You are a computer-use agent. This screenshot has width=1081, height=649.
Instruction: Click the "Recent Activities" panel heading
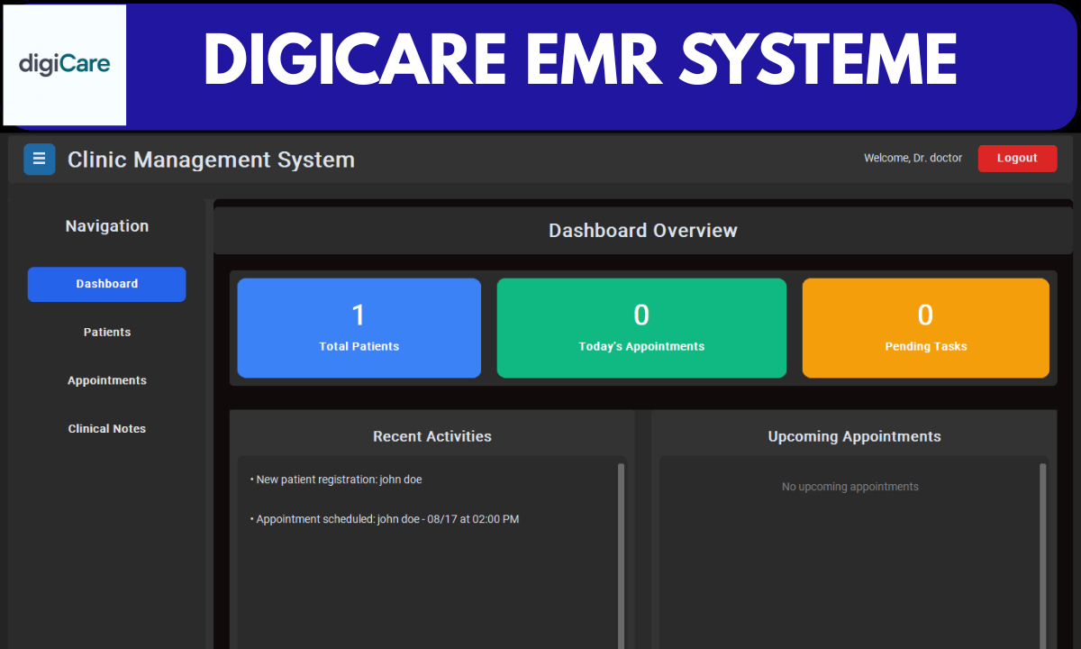pyautogui.click(x=432, y=436)
